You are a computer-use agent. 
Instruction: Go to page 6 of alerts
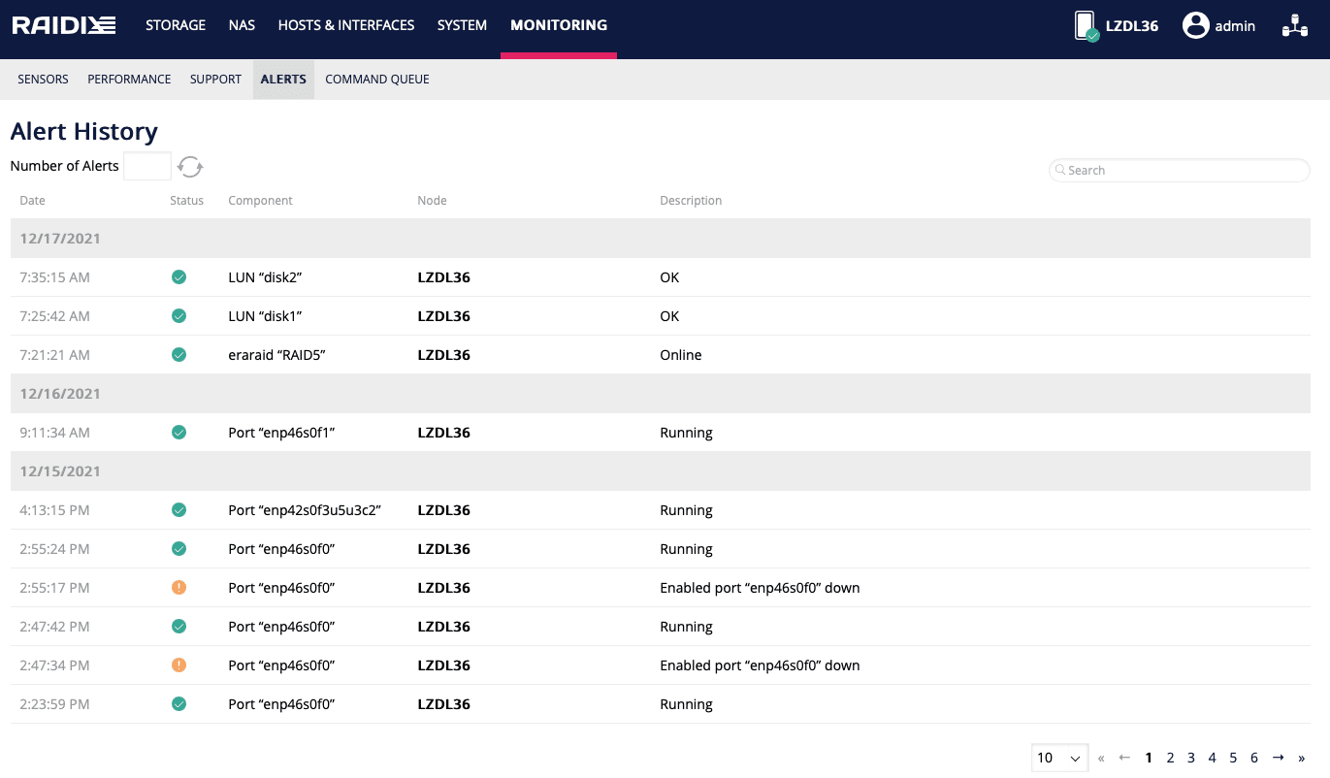point(1254,759)
